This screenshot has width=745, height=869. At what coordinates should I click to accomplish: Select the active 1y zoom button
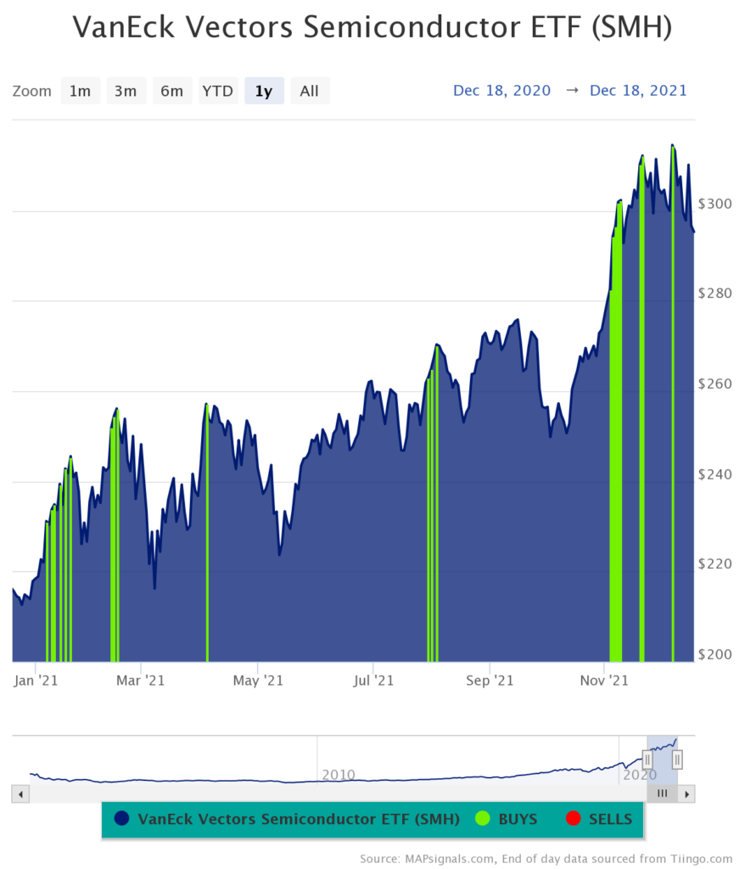(x=264, y=91)
